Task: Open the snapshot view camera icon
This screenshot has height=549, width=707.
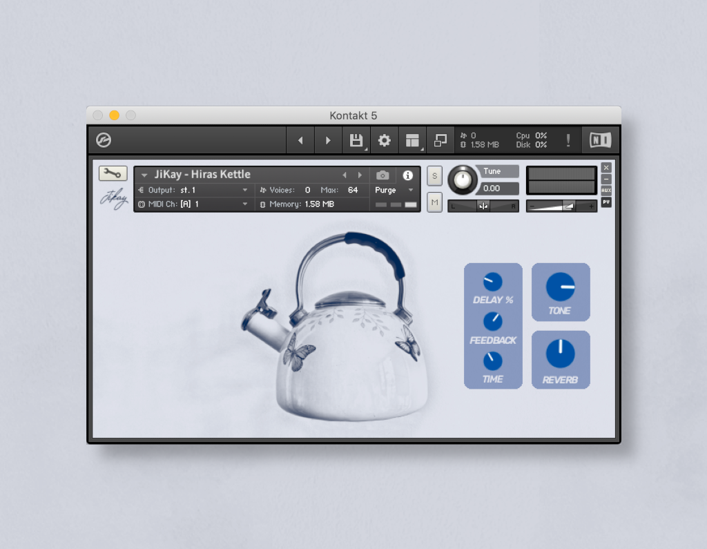Action: click(382, 175)
